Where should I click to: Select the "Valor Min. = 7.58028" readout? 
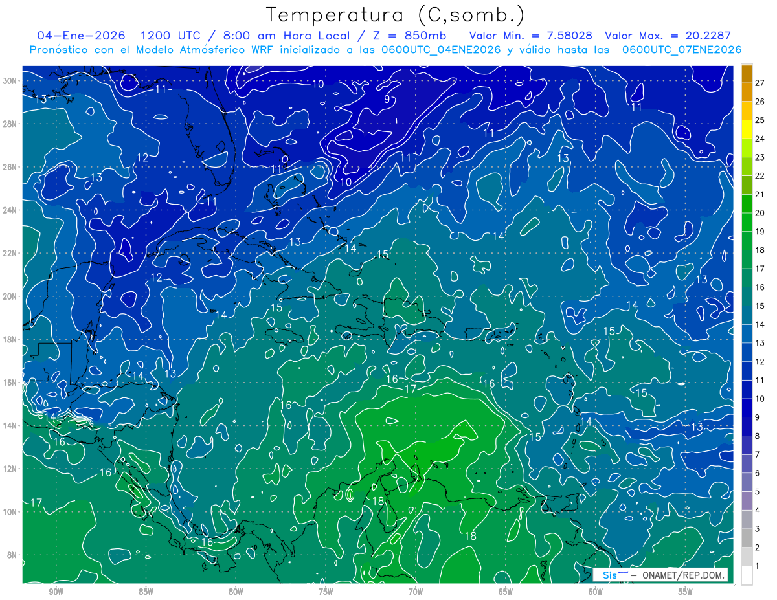tap(532, 36)
